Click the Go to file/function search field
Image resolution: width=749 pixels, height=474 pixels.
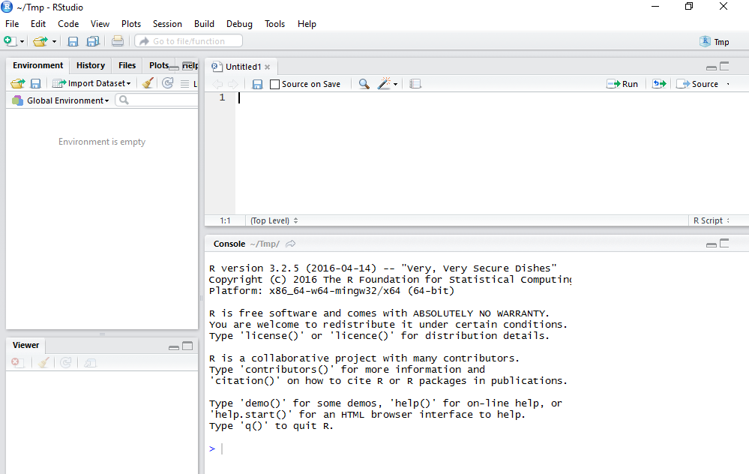point(189,41)
